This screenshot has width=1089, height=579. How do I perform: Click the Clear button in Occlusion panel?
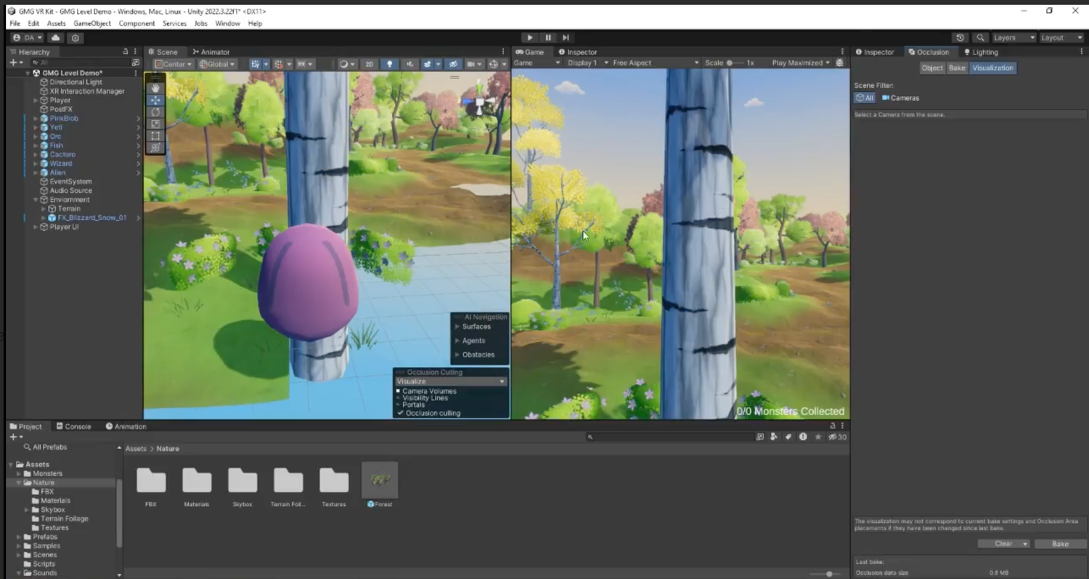pos(1004,544)
